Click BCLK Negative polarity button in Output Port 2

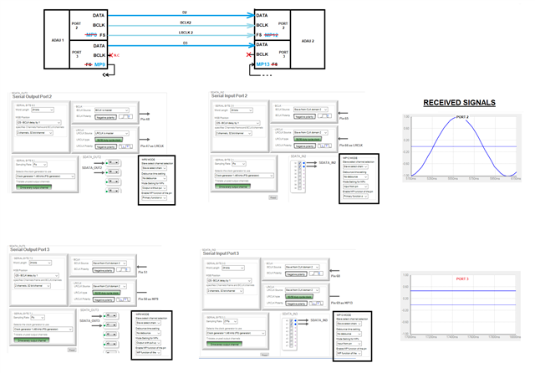point(105,117)
